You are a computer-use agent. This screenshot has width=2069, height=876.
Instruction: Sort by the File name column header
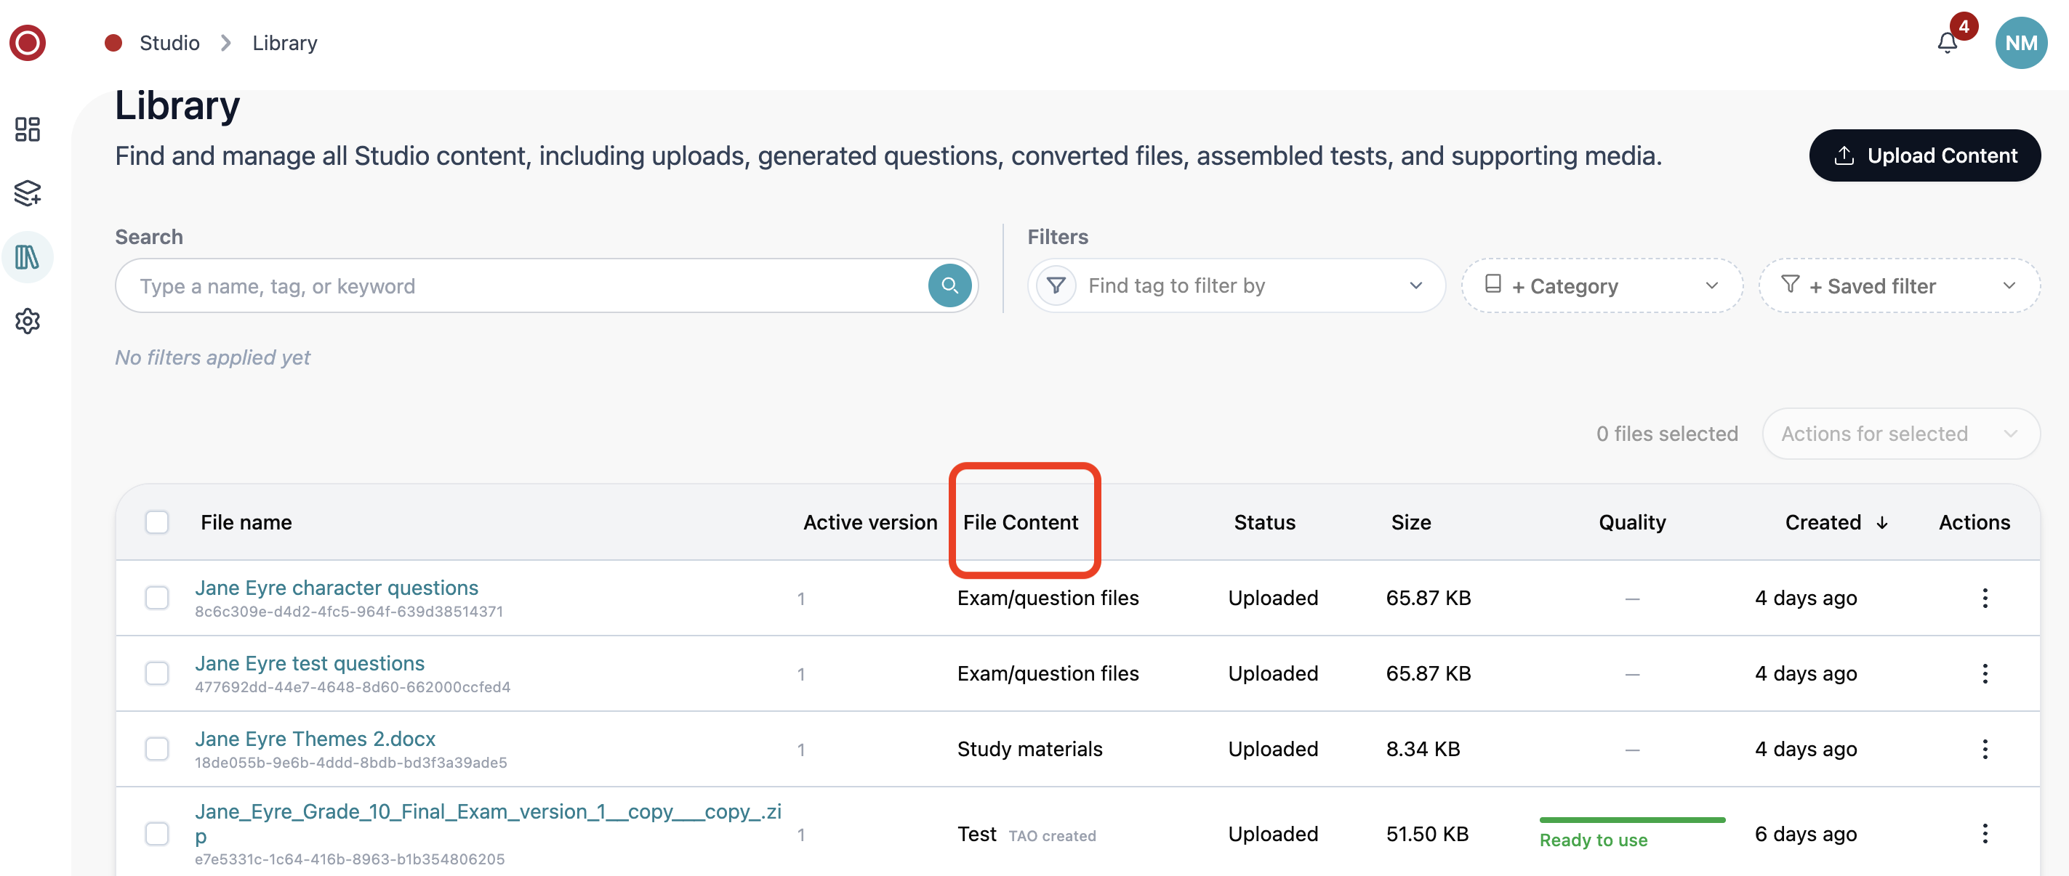[246, 522]
